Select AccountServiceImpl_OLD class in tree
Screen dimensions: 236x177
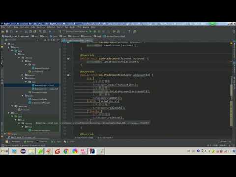(x=45, y=88)
